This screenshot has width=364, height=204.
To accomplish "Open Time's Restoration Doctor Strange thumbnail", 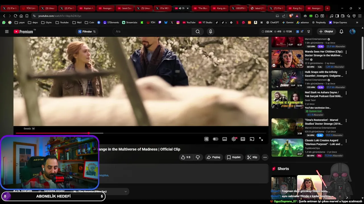I will tap(287, 127).
